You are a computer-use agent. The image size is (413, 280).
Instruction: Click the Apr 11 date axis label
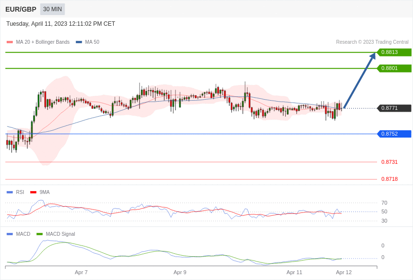click(294, 272)
